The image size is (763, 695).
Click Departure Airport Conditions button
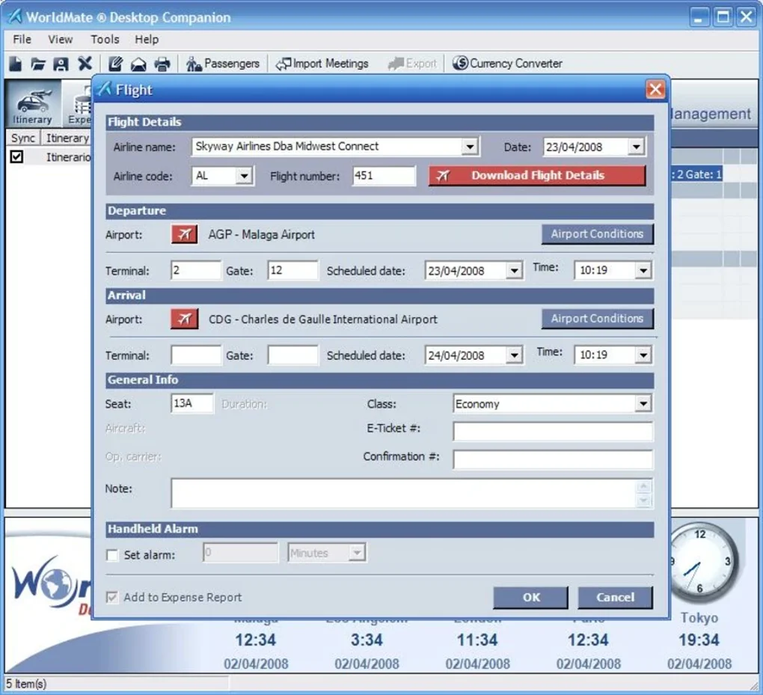597,234
